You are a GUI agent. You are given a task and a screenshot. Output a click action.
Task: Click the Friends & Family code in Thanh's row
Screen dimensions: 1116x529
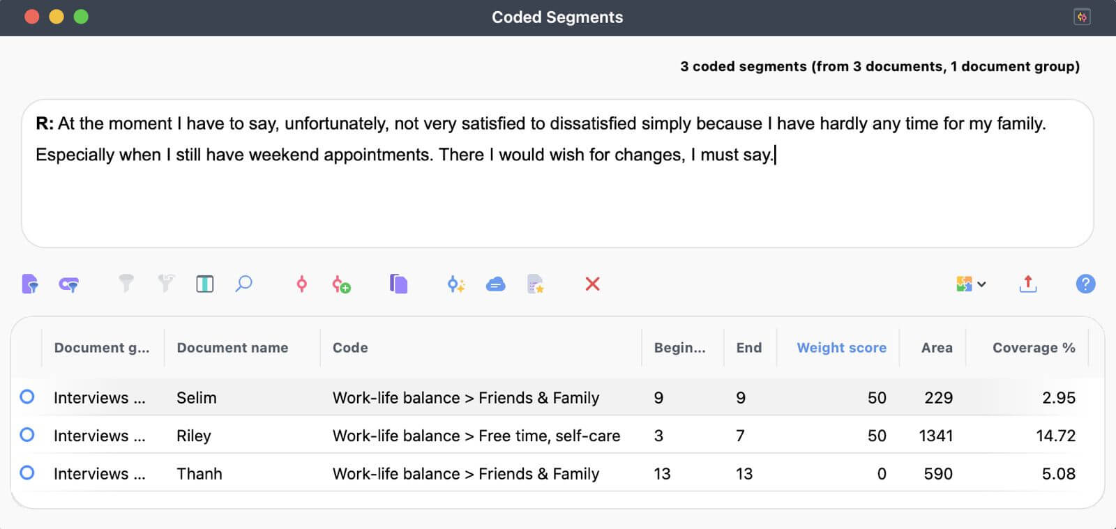coord(466,474)
